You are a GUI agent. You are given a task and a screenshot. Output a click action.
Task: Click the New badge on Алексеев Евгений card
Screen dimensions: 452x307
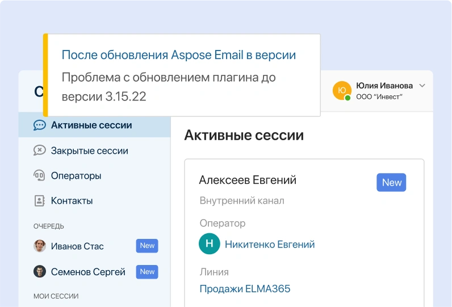(x=391, y=182)
